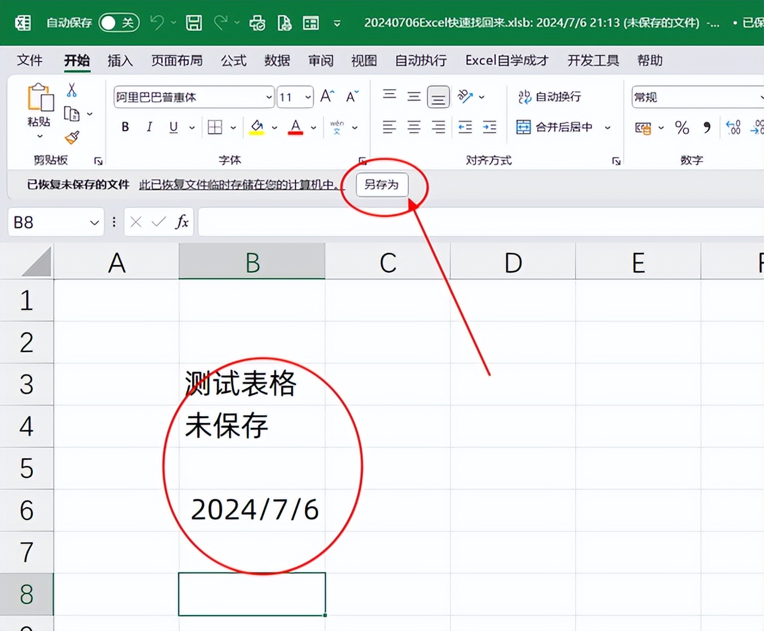The height and width of the screenshot is (631, 764).
Task: Apply the Percent Style format
Action: 682,127
